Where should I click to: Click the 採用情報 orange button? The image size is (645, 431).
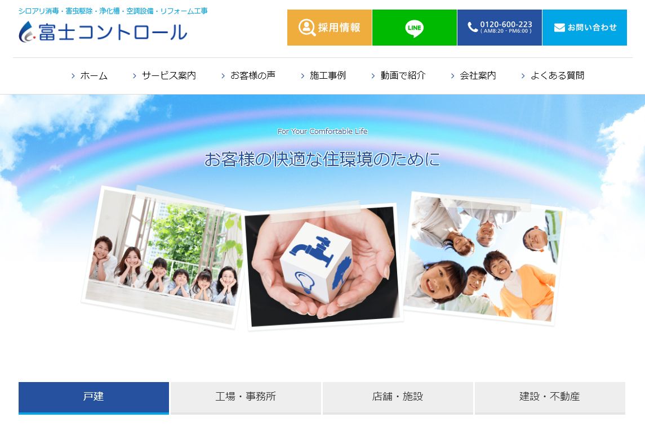tap(330, 28)
